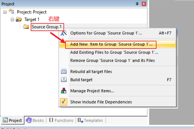Pin the Project panel with pushpin icon
Screen dimensions: 194x129
click(x=137, y=4)
